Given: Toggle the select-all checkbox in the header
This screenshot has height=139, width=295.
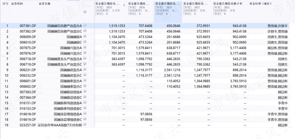Looking at the screenshot, I should click(85, 12).
